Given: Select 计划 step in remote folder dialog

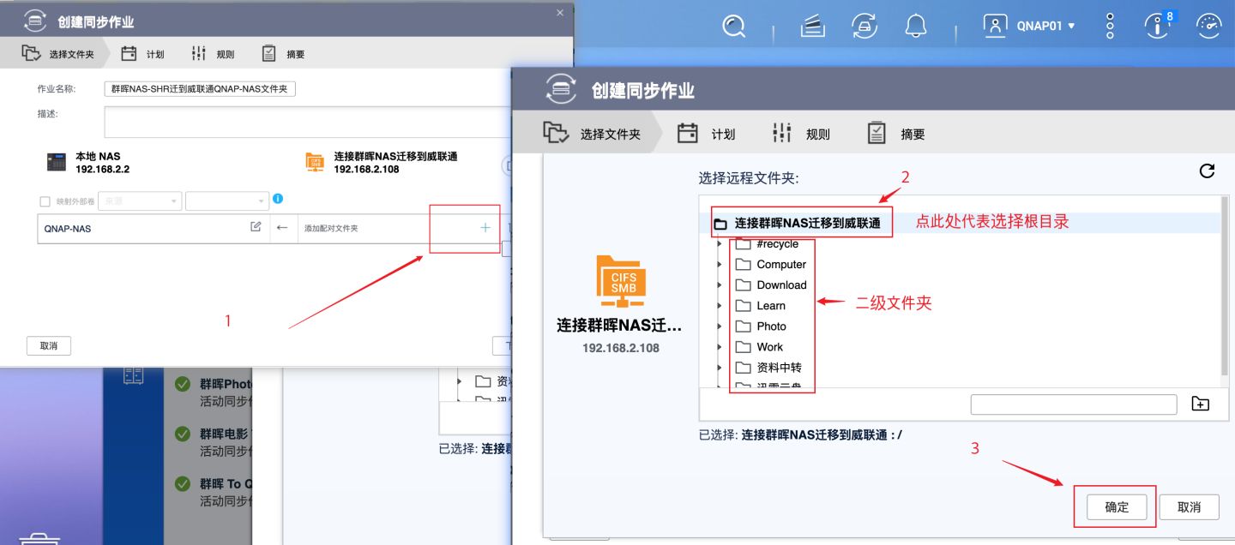Looking at the screenshot, I should point(708,134).
